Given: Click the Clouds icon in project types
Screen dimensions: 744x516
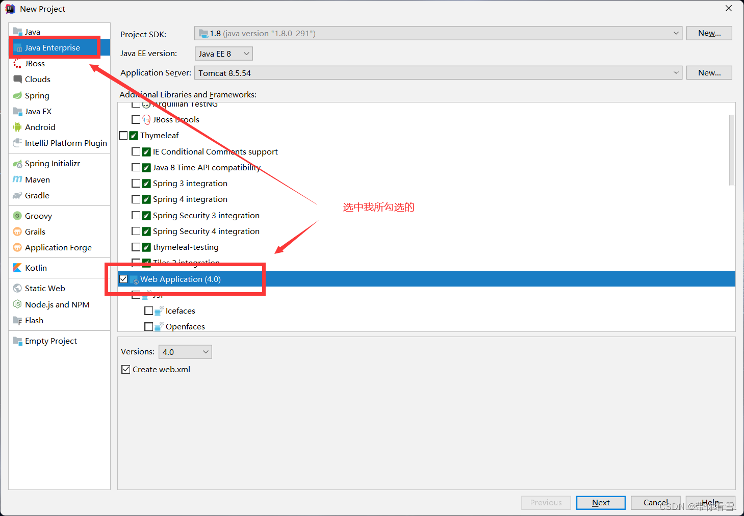Looking at the screenshot, I should 17,79.
